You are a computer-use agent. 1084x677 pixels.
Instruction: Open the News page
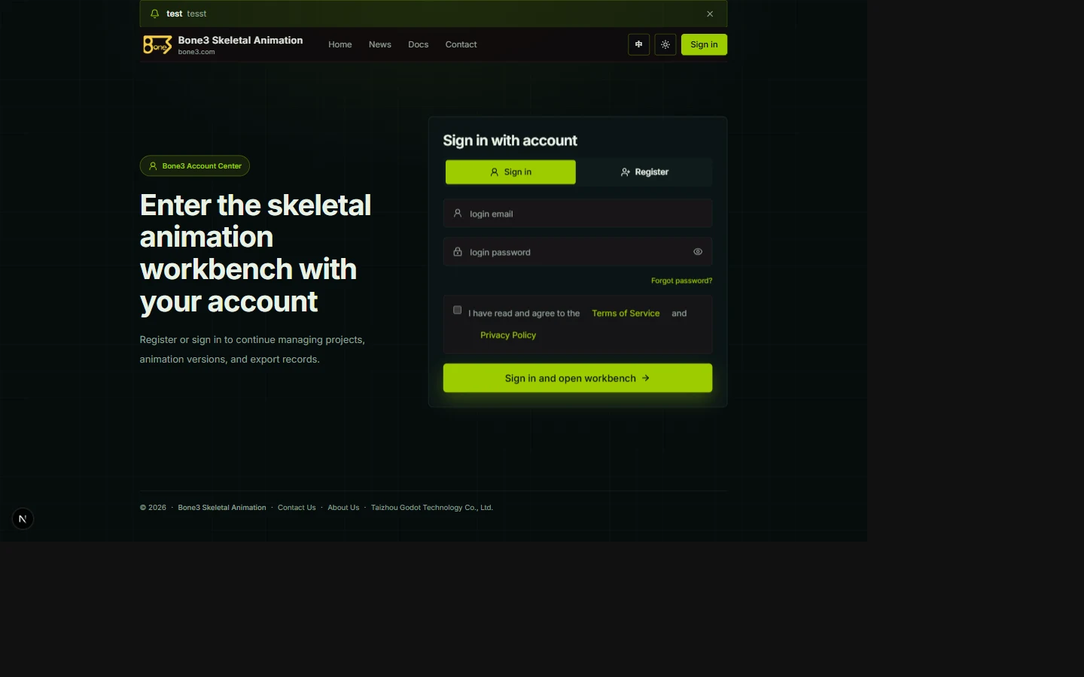pos(380,44)
